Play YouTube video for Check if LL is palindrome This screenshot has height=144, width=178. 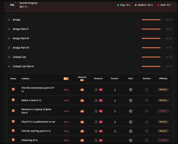click(101, 122)
